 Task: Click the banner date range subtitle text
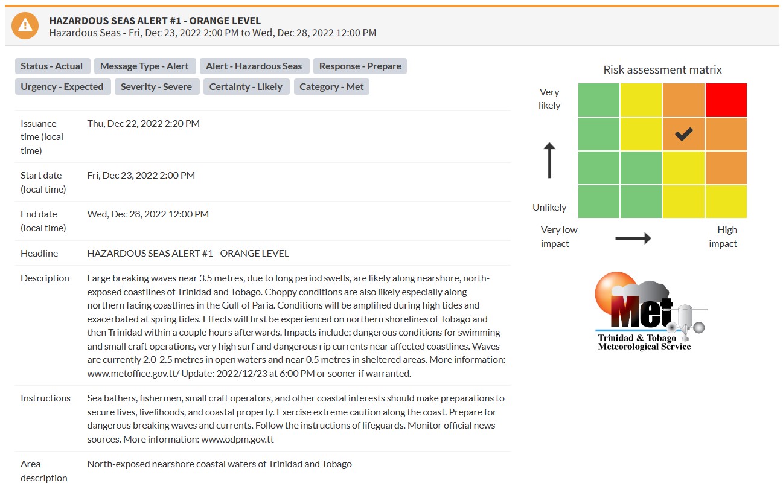point(213,33)
